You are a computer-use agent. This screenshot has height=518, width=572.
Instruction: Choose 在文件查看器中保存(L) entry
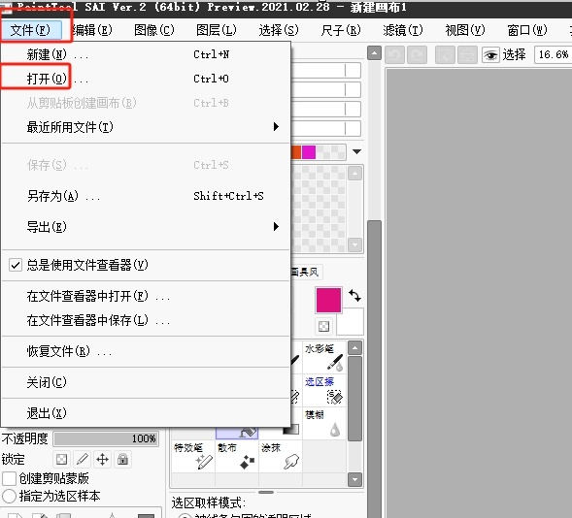pyautogui.click(x=146, y=320)
